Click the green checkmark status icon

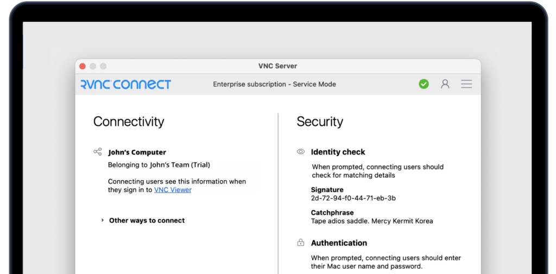tap(424, 84)
